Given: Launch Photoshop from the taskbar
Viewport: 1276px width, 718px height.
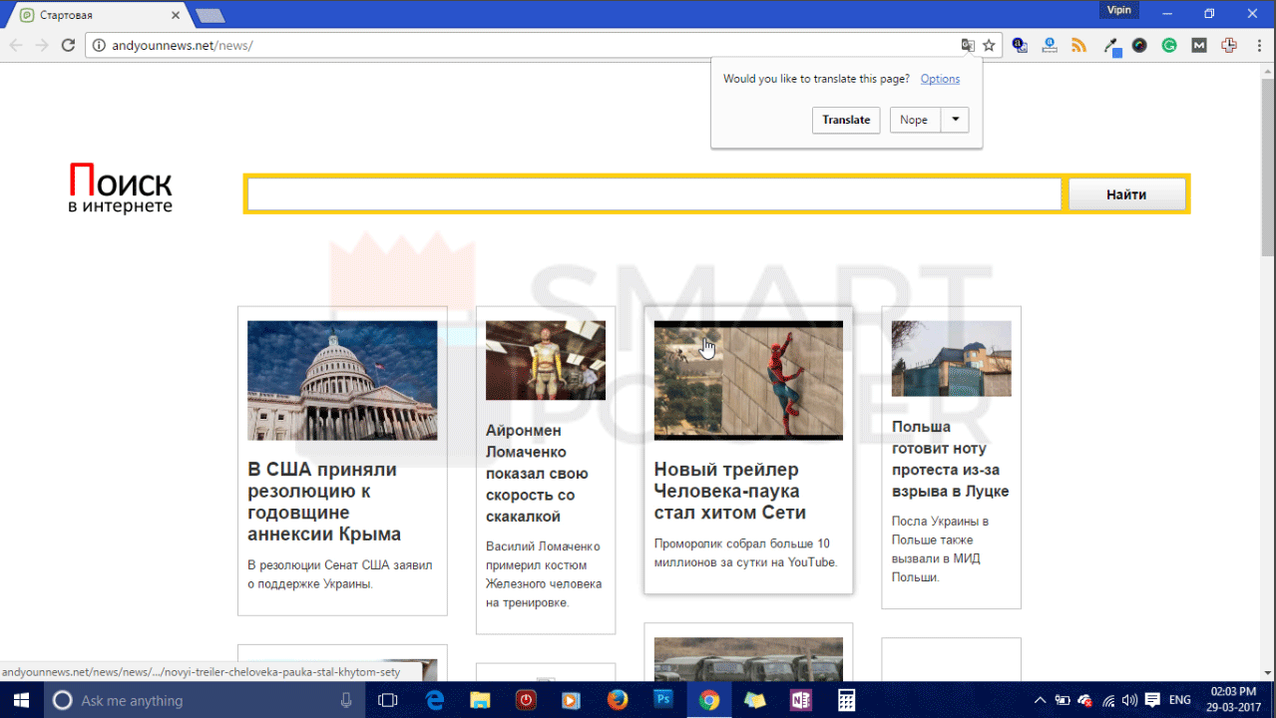Looking at the screenshot, I should pos(662,700).
